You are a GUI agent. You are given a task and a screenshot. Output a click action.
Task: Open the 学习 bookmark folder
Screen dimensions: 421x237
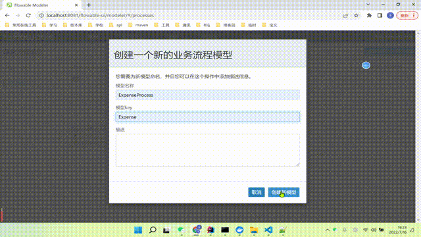tap(50, 25)
